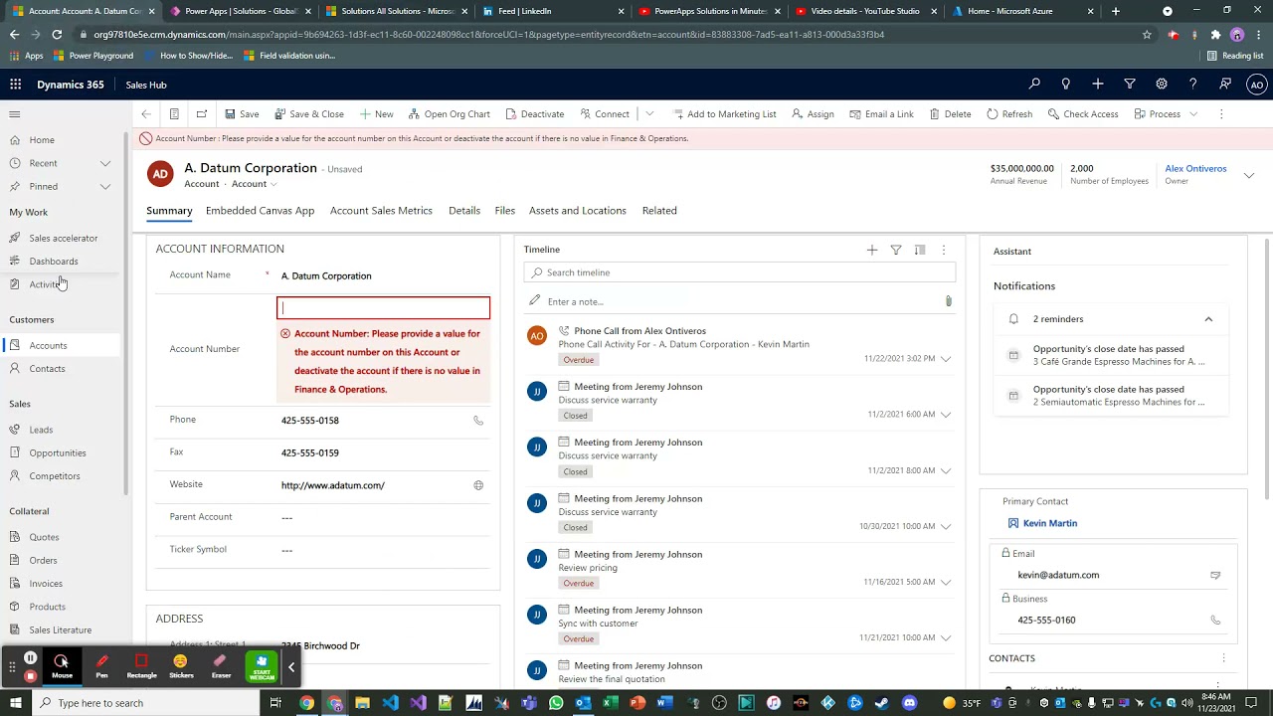Expand the Phone Call from Alex Ontiveros entry

point(946,358)
